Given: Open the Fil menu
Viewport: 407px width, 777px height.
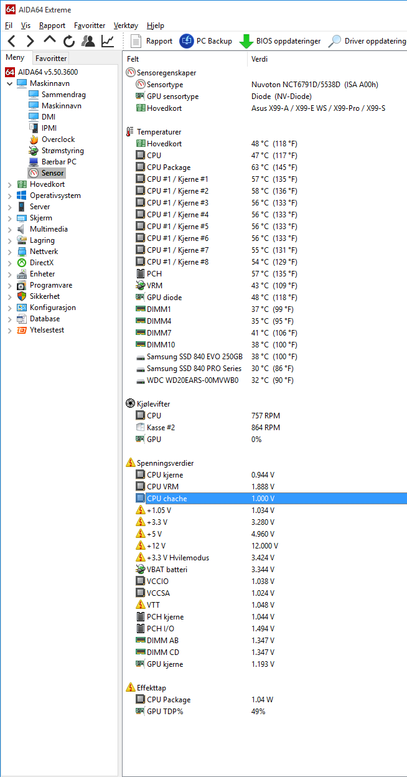Looking at the screenshot, I should (x=8, y=26).
